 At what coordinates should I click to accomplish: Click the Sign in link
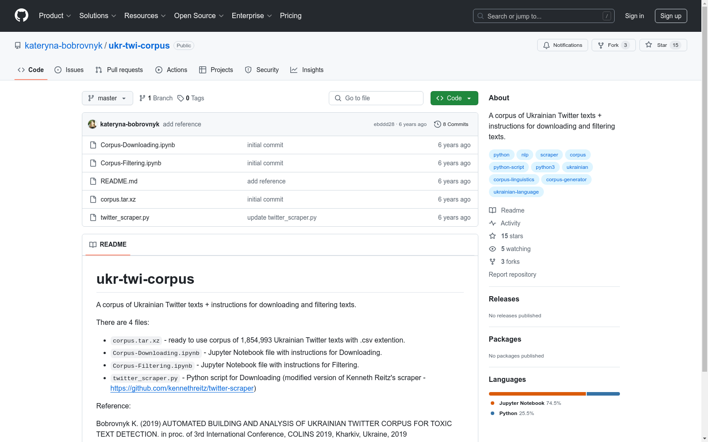pyautogui.click(x=635, y=16)
